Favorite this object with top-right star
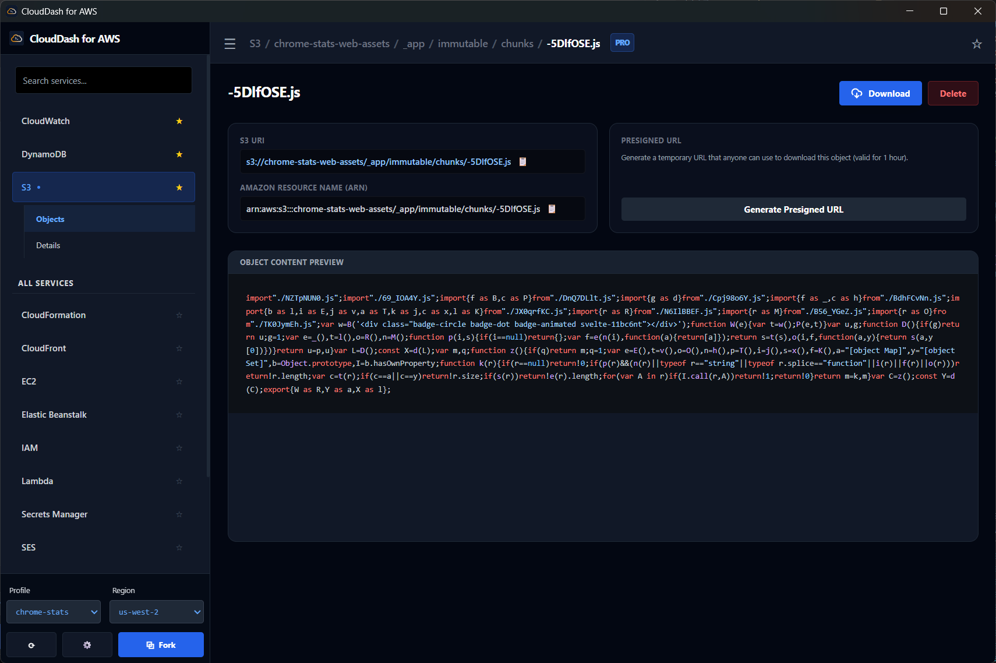Viewport: 996px width, 663px height. (977, 44)
